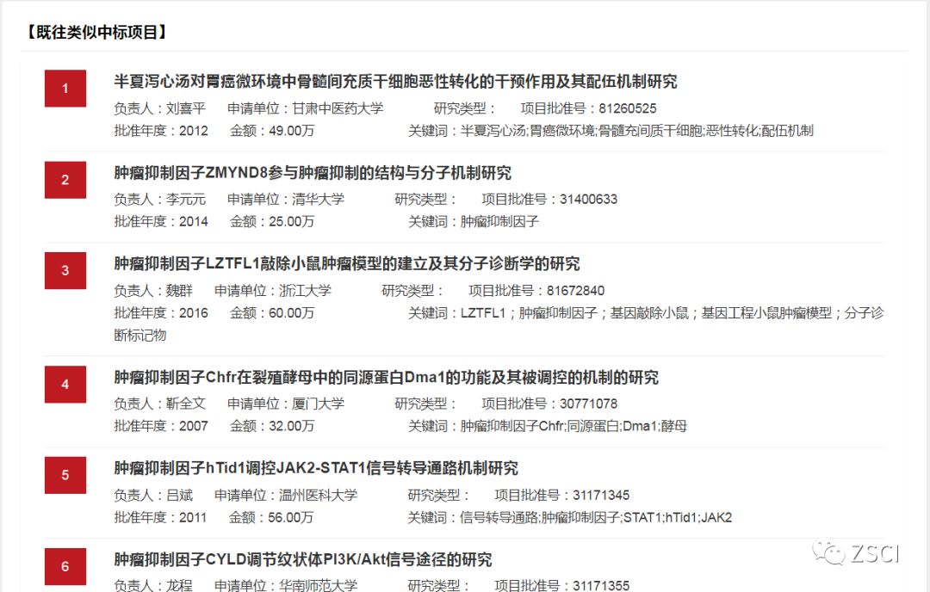Click the applicant institution 清华大学

coord(318,200)
